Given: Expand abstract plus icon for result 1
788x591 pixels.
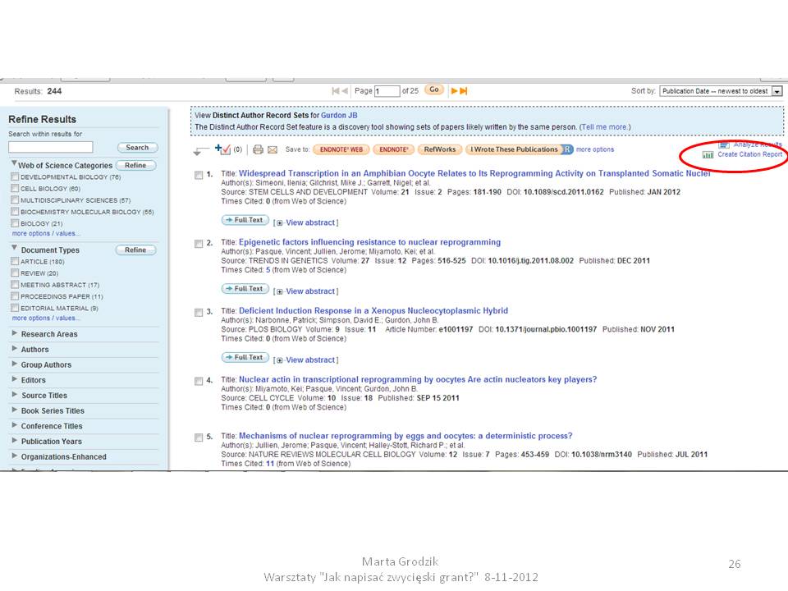Looking at the screenshot, I should [x=279, y=222].
